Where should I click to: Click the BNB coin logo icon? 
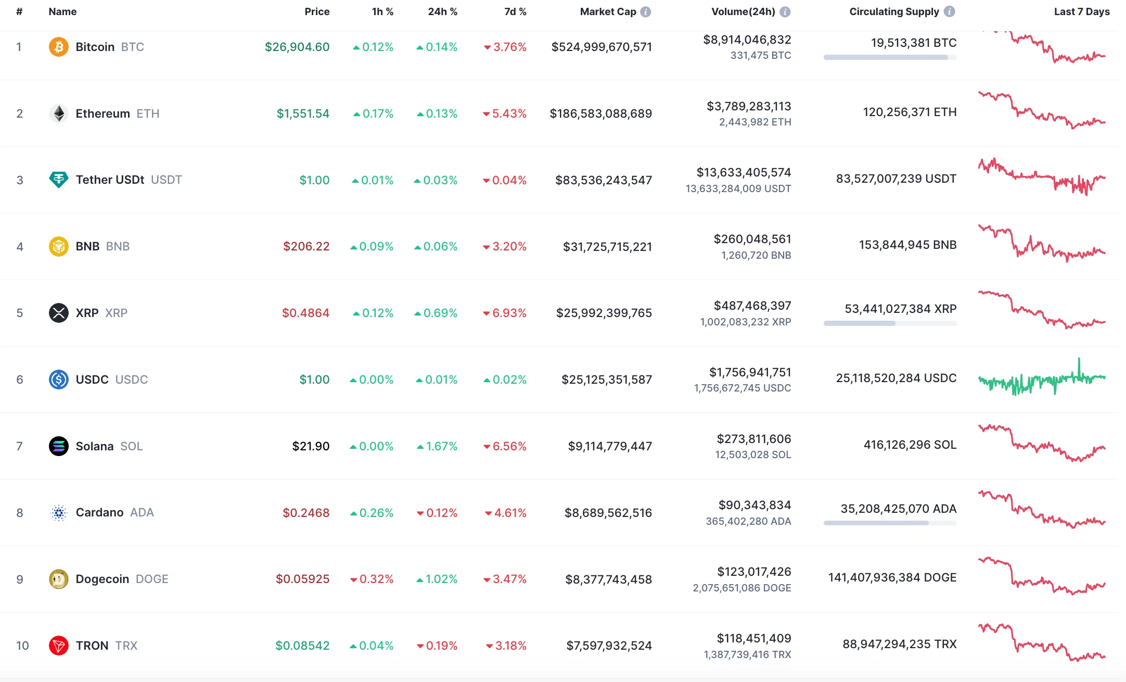point(59,246)
